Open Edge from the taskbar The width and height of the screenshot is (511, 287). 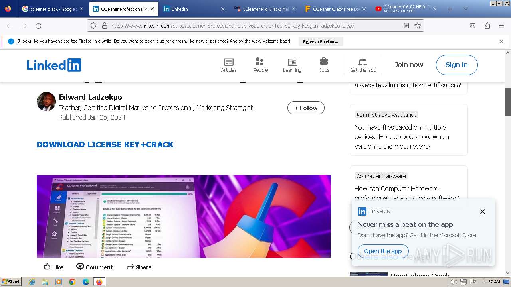click(85, 282)
